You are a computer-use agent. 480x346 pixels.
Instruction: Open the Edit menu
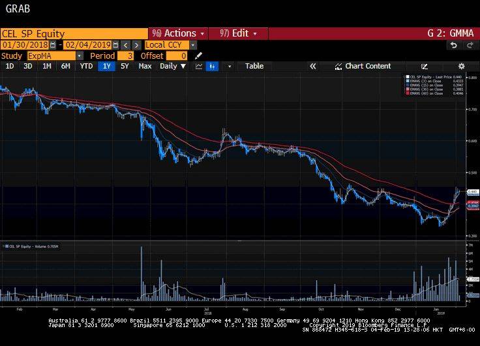click(x=239, y=33)
